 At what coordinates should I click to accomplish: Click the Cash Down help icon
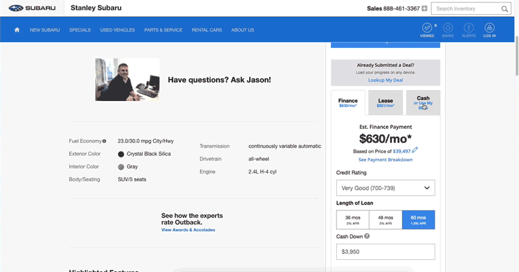[367, 236]
